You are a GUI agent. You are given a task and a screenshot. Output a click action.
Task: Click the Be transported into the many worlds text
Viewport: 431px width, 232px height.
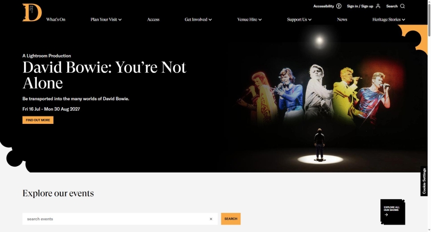tap(76, 98)
